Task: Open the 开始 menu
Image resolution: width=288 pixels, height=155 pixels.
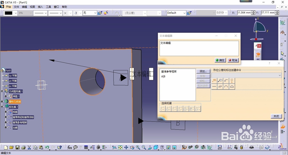Action: [8, 7]
